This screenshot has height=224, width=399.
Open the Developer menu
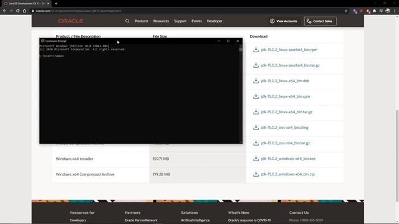[214, 21]
